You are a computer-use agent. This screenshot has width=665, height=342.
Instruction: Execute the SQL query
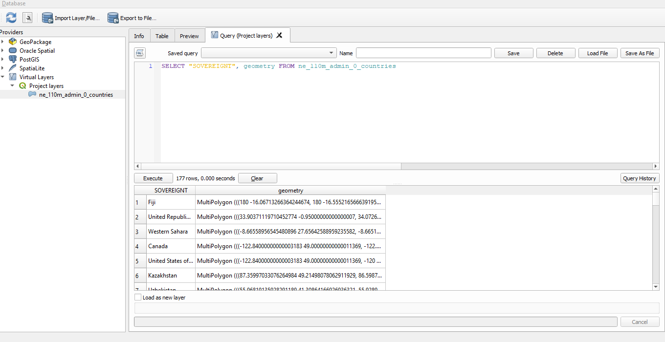153,178
